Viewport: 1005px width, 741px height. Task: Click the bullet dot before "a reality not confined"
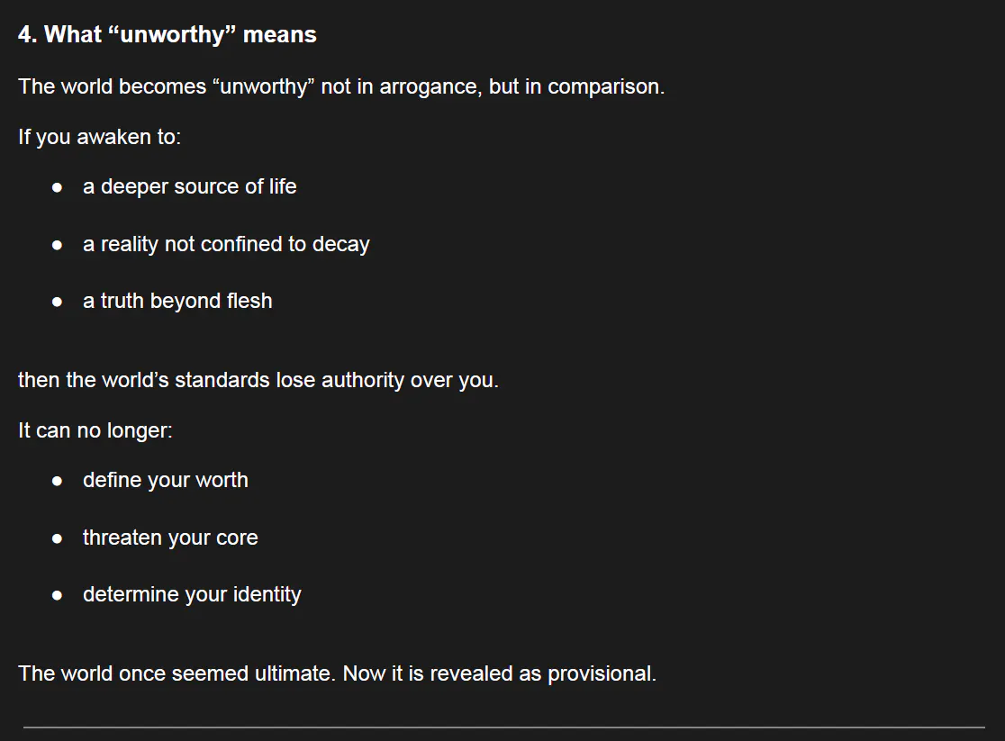tap(58, 245)
